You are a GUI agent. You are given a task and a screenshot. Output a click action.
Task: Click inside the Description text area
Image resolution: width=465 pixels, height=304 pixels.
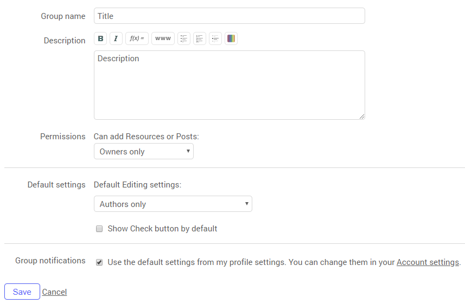click(x=229, y=85)
